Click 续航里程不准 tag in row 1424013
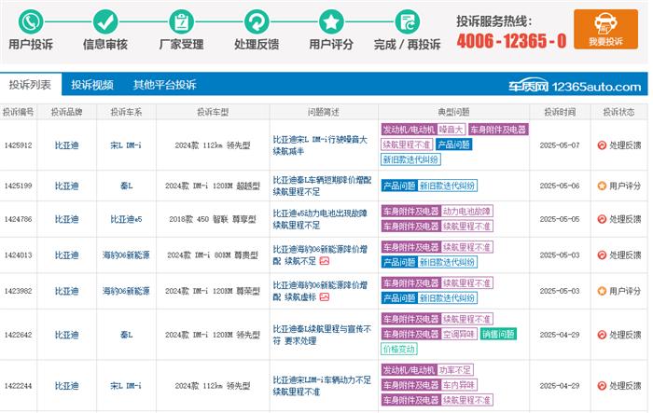This screenshot has height=413, width=653. [x=466, y=247]
